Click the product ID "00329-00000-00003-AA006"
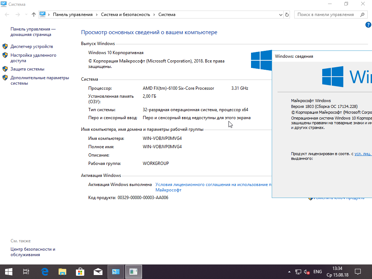 tap(143, 198)
